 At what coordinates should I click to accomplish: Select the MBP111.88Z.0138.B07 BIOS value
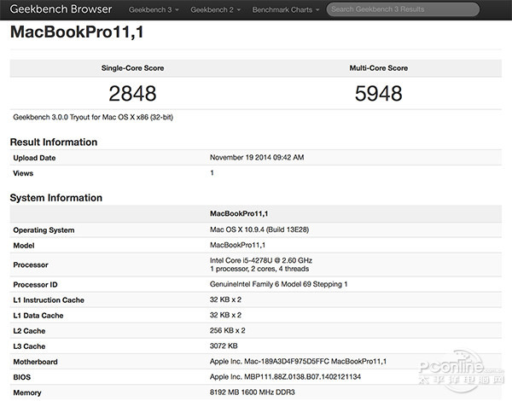click(285, 377)
